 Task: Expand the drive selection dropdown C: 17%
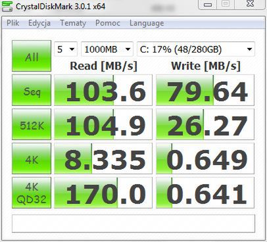click(x=196, y=49)
